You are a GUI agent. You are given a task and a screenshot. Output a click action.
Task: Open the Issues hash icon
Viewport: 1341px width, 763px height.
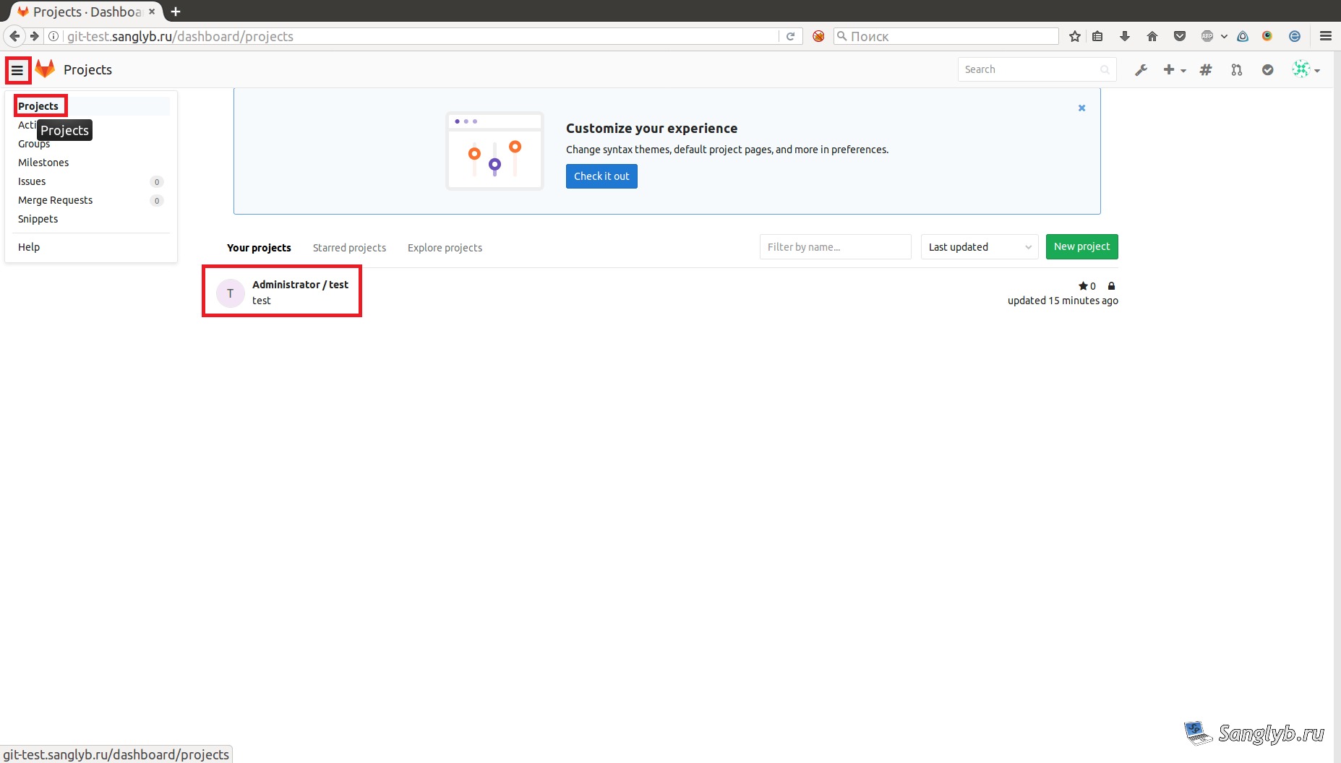pyautogui.click(x=1205, y=69)
